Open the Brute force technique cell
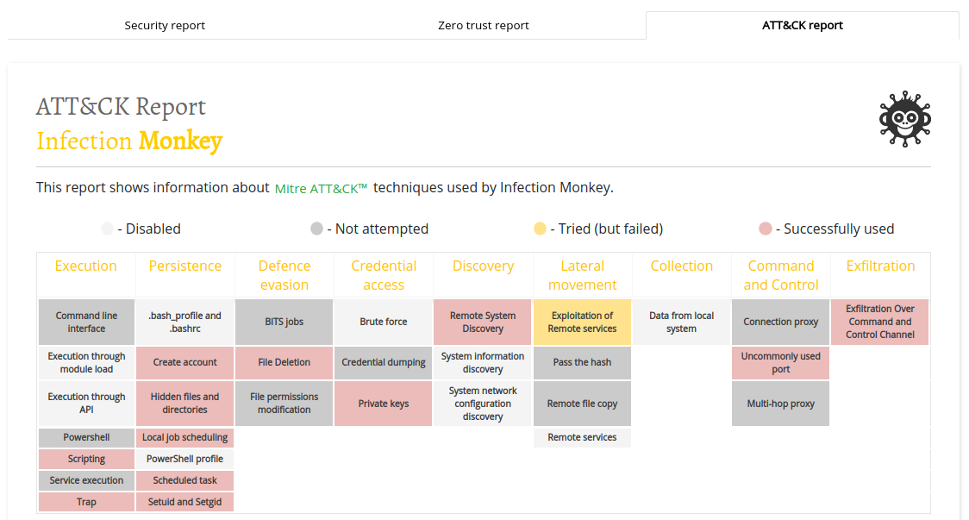The width and height of the screenshot is (969, 520). pos(383,323)
